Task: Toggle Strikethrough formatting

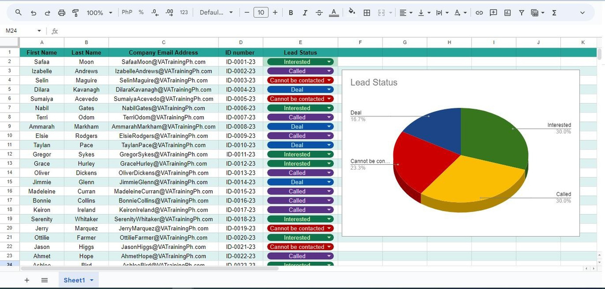Action: [x=319, y=13]
